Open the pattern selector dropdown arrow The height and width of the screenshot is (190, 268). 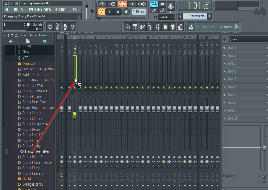point(180,16)
